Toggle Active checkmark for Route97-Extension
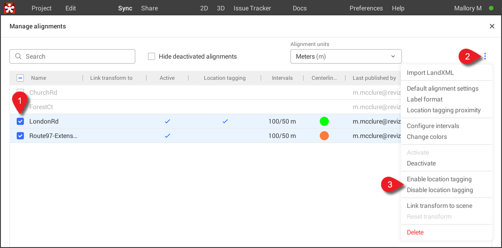This screenshot has width=502, height=248. (167, 136)
